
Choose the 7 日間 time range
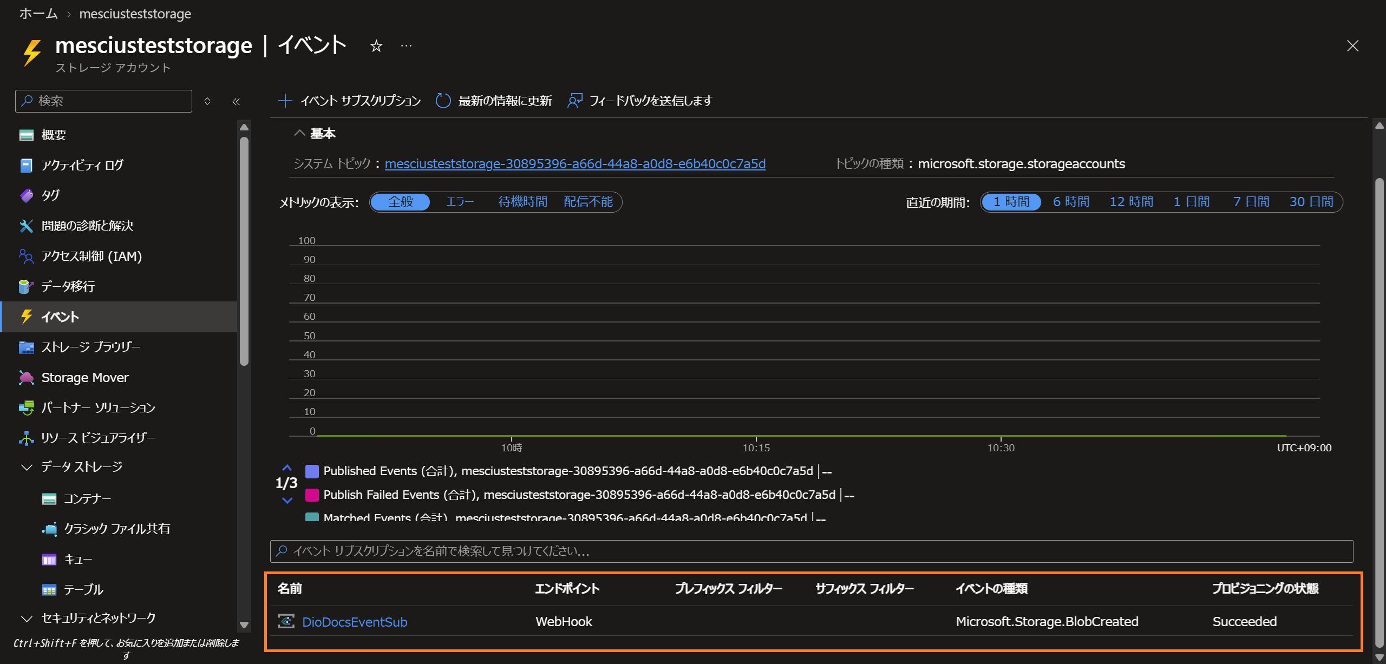(x=1251, y=202)
